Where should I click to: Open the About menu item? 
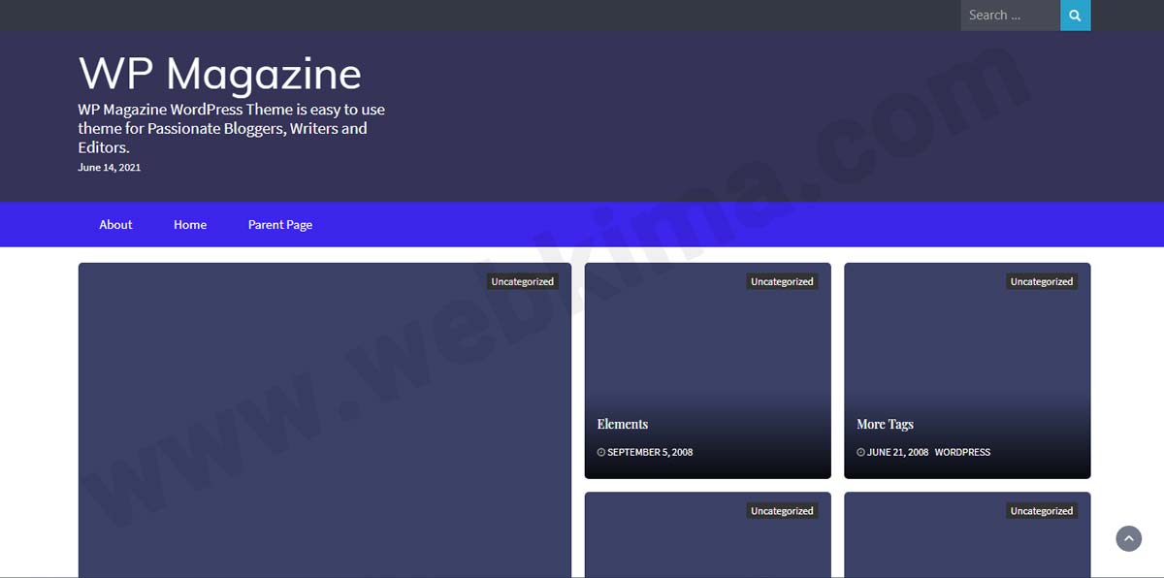(115, 225)
